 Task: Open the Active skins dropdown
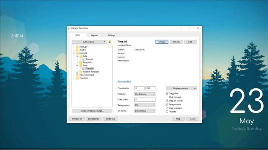coord(89,42)
